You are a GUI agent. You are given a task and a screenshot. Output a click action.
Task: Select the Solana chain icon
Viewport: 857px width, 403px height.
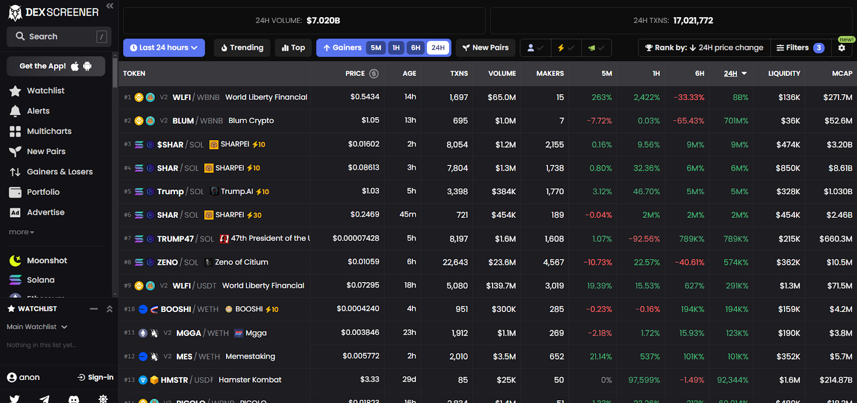(15, 280)
